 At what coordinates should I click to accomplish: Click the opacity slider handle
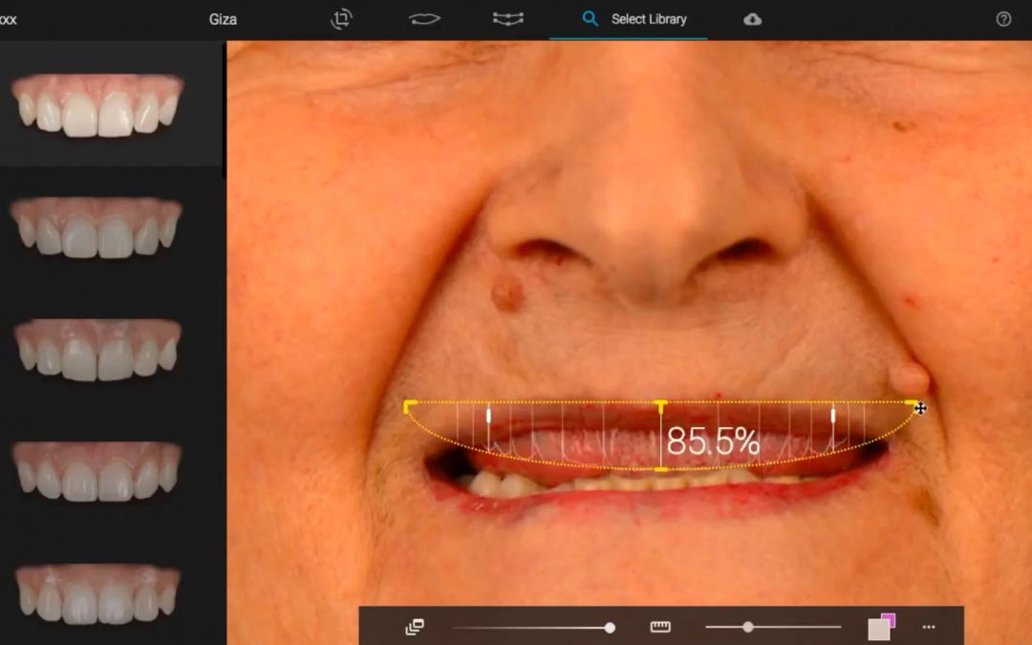click(610, 628)
